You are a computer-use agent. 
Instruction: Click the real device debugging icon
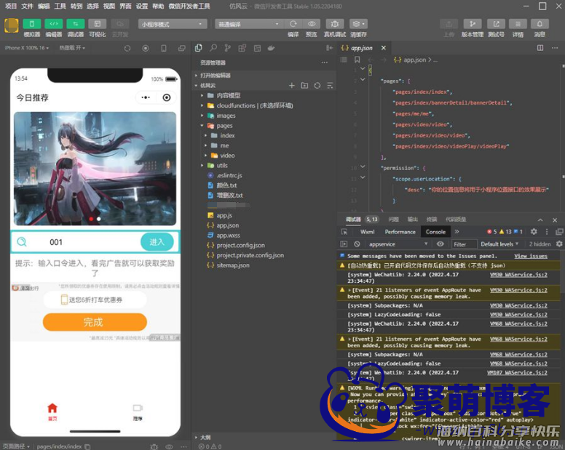335,24
